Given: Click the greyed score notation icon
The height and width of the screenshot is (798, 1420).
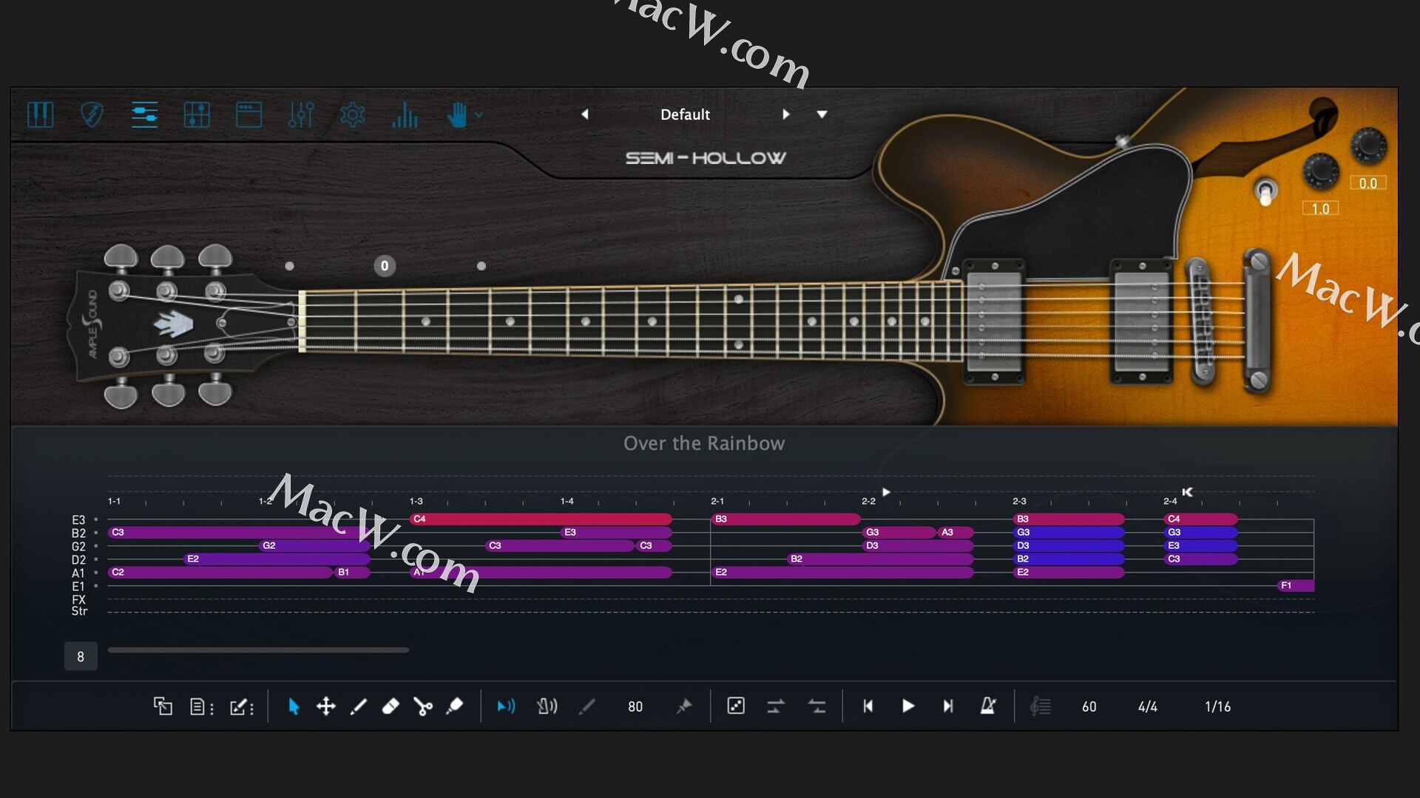Looking at the screenshot, I should [1041, 707].
